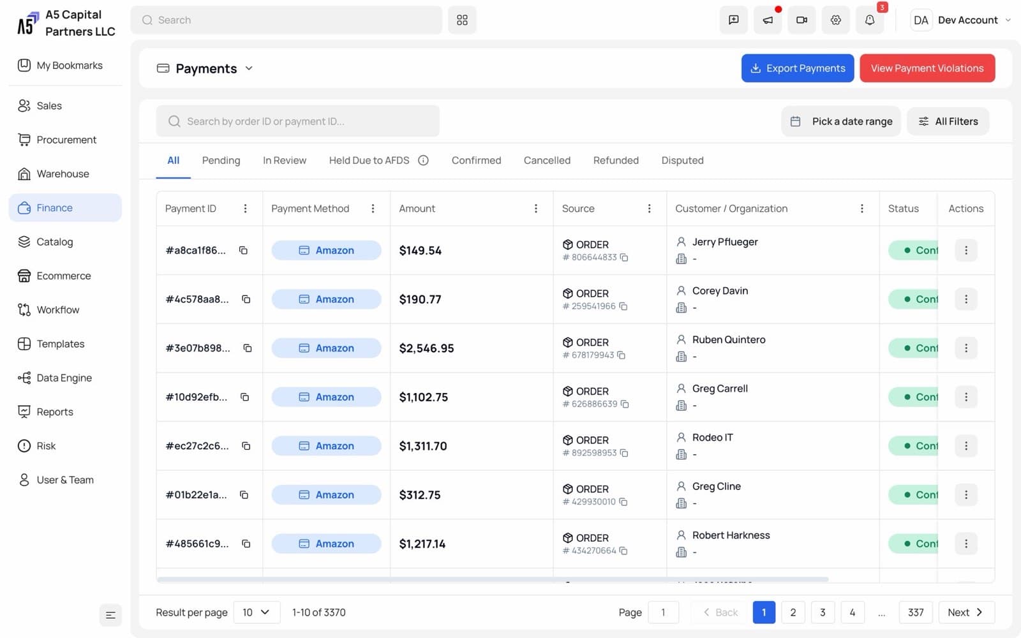
Task: Click the megaphone announcements icon
Action: [768, 20]
